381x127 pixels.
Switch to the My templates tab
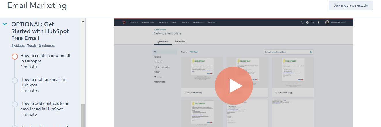[x=163, y=41]
